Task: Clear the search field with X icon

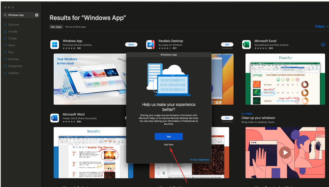Action: click(x=37, y=15)
